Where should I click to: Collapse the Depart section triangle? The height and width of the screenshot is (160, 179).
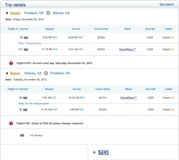(x=7, y=13)
